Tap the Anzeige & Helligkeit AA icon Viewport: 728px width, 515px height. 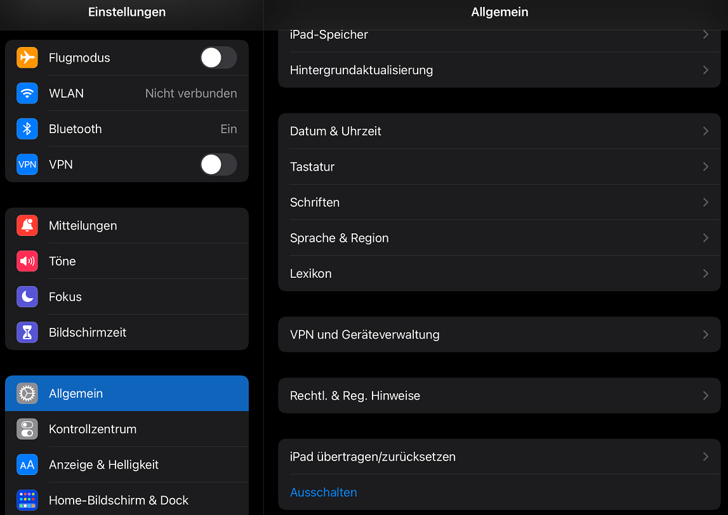(27, 465)
